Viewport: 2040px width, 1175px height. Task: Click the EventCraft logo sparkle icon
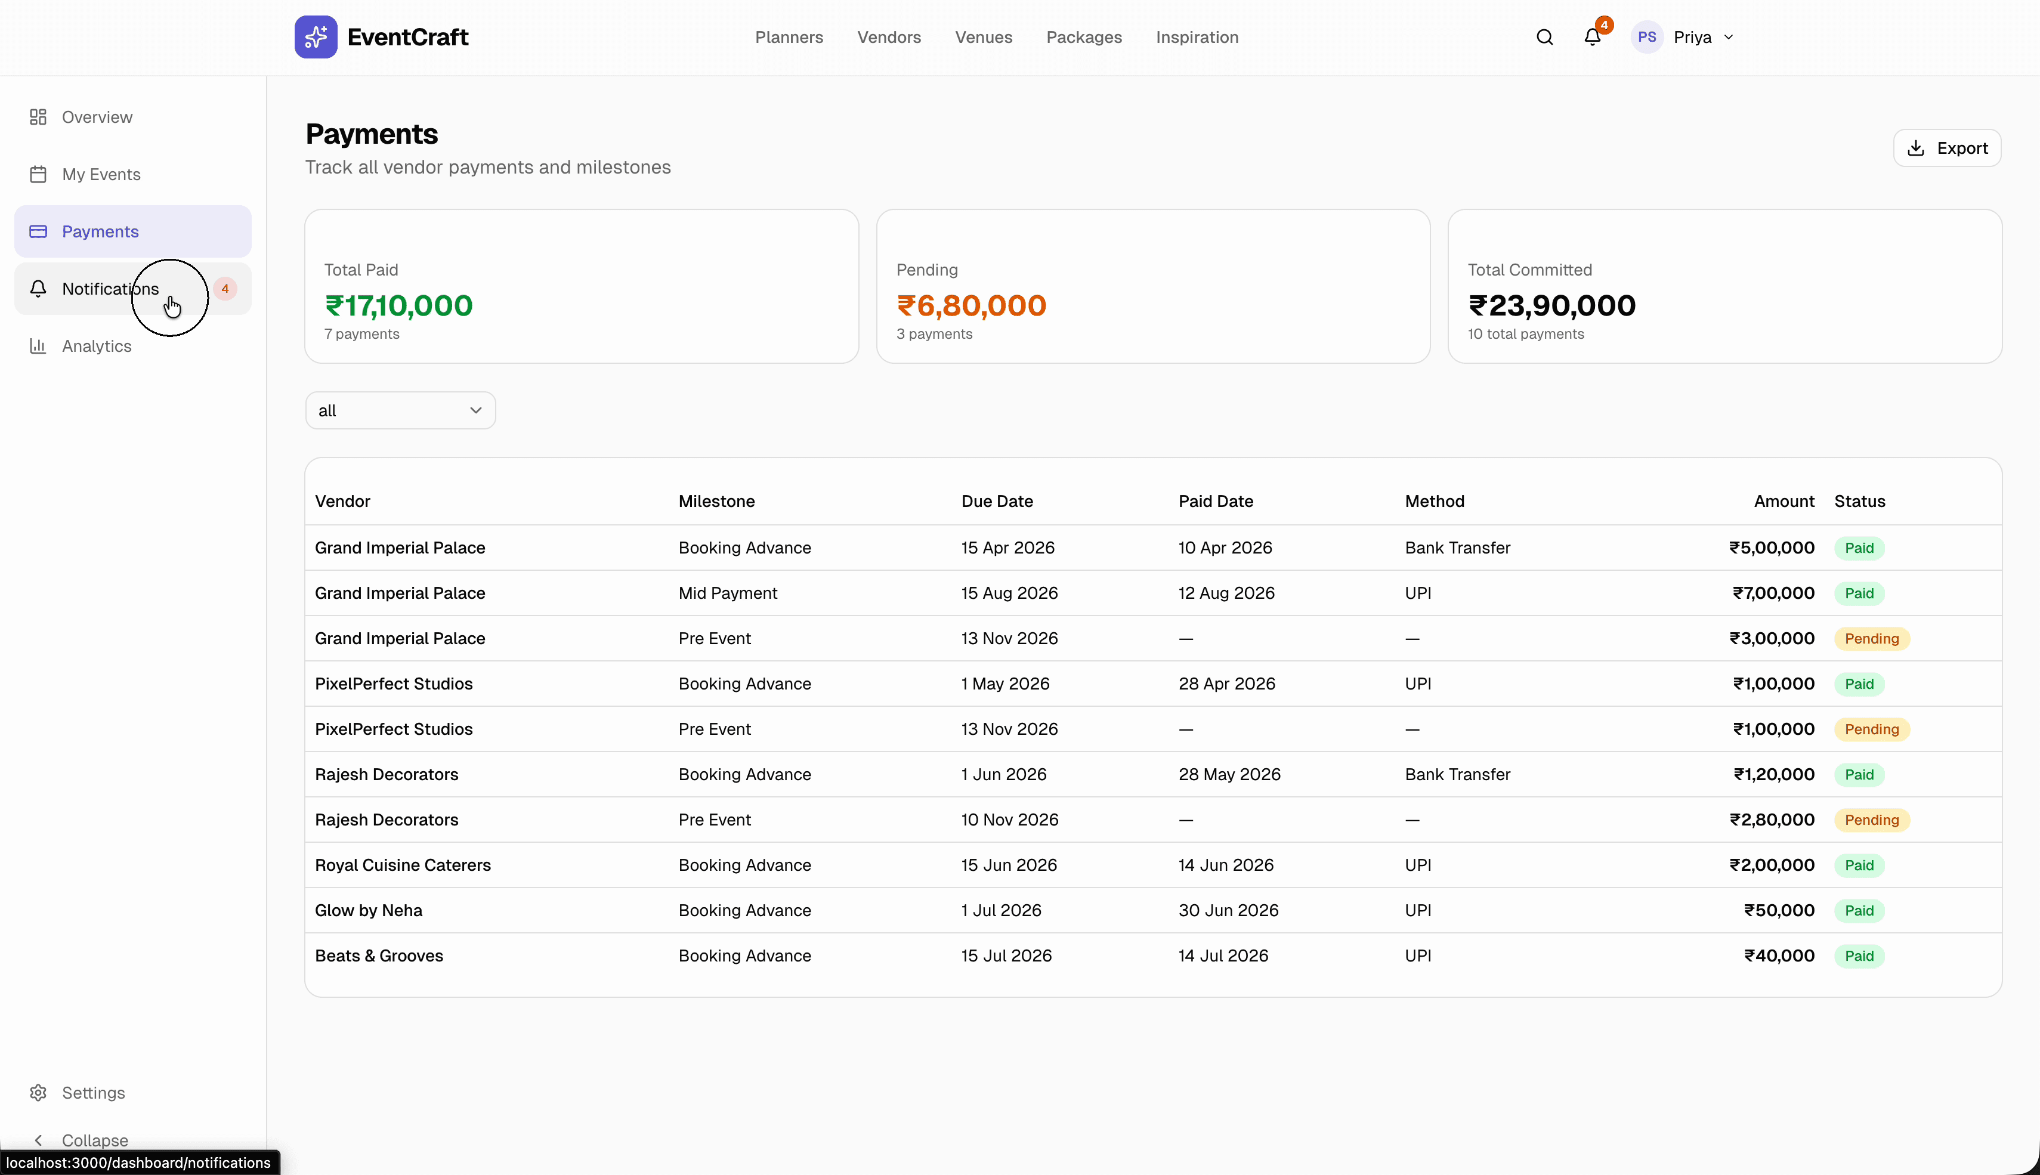pos(316,36)
